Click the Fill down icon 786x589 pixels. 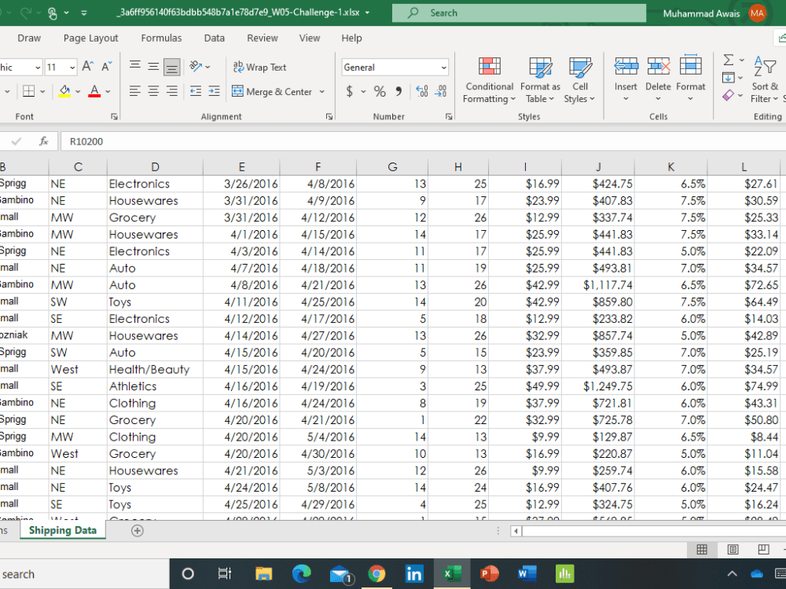pyautogui.click(x=729, y=78)
